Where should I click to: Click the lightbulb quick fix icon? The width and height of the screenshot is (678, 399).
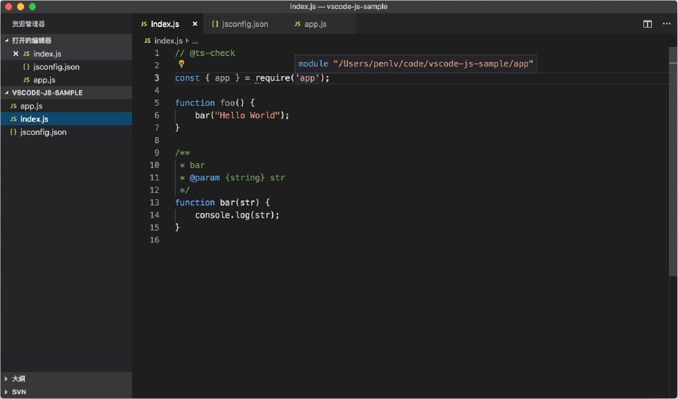coord(181,64)
